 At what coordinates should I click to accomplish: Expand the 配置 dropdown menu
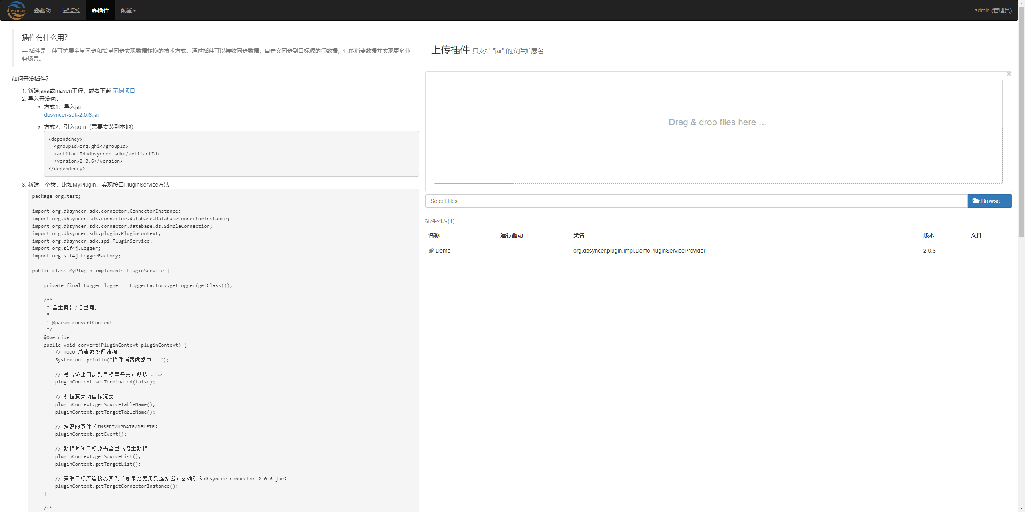[x=128, y=10]
